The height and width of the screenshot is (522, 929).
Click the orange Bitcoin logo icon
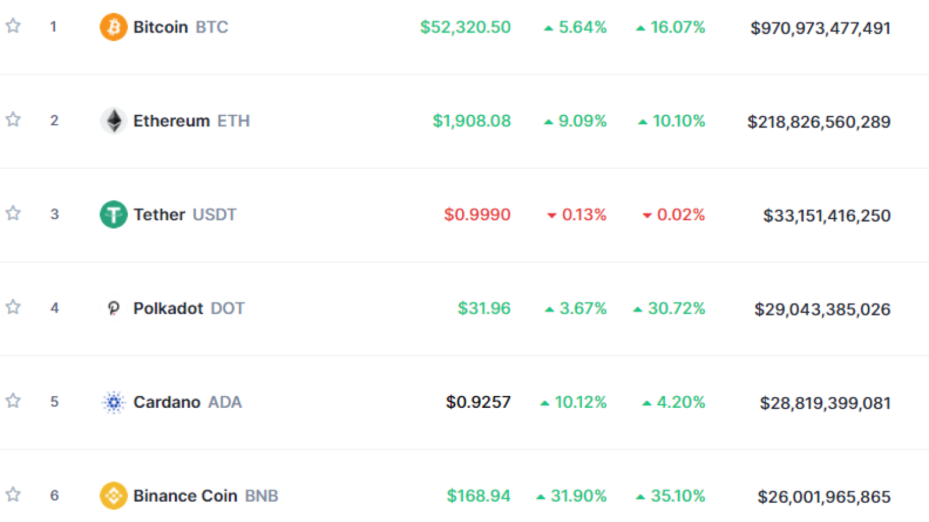114,27
